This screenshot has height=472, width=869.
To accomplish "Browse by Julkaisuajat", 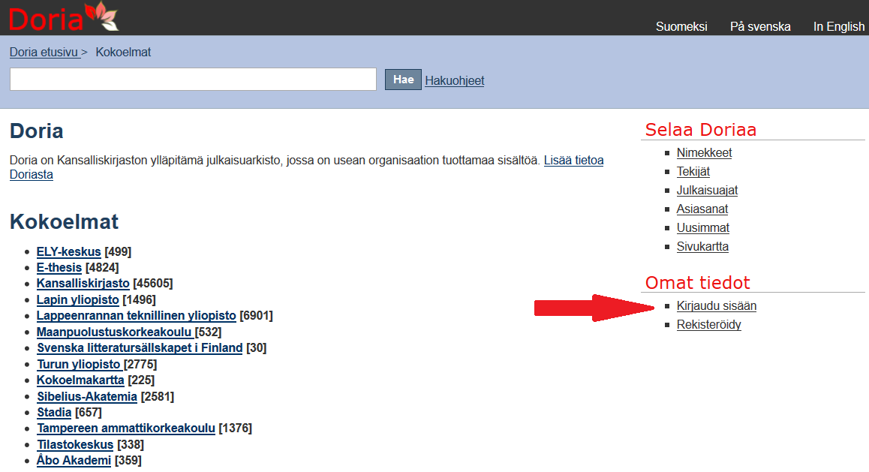I will 707,190.
